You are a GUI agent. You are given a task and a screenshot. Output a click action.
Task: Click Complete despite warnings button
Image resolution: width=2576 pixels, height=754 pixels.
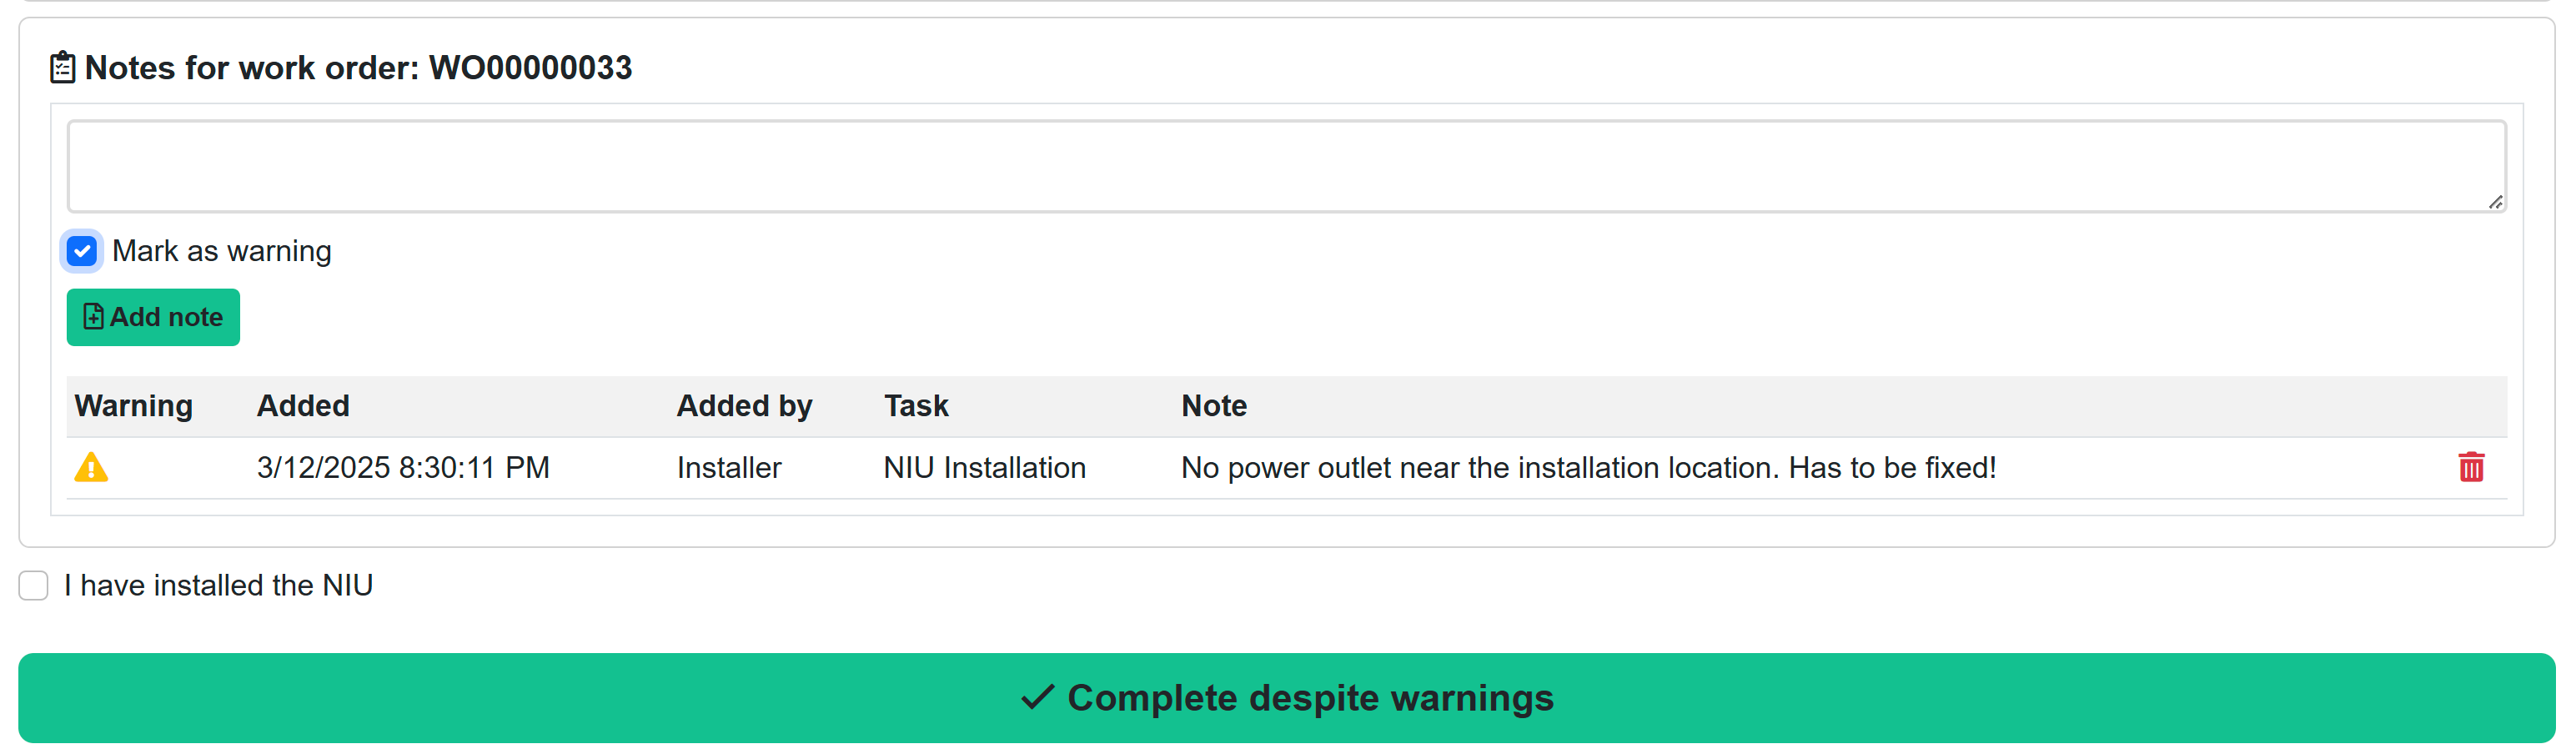(1287, 698)
